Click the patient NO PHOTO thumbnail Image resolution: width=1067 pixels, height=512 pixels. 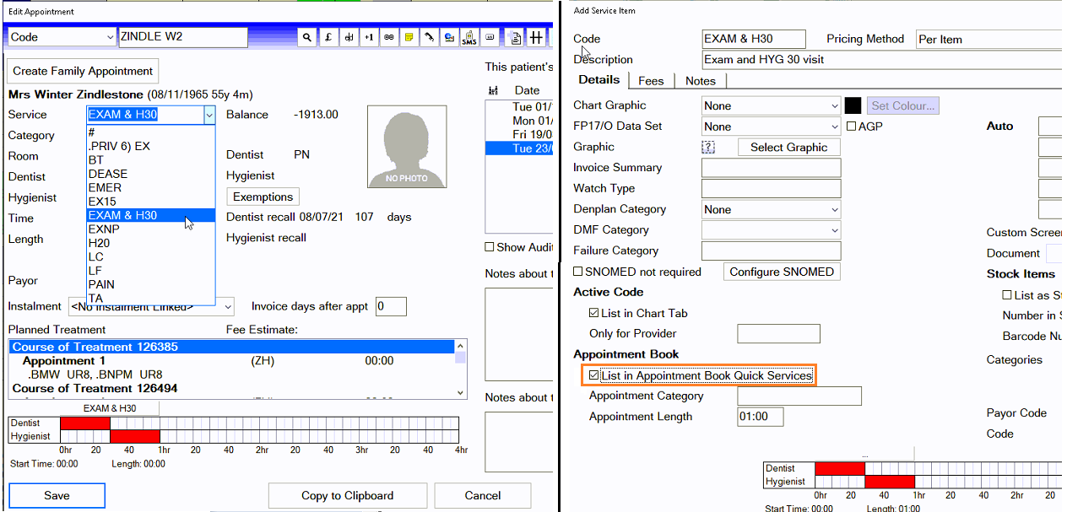(x=407, y=147)
